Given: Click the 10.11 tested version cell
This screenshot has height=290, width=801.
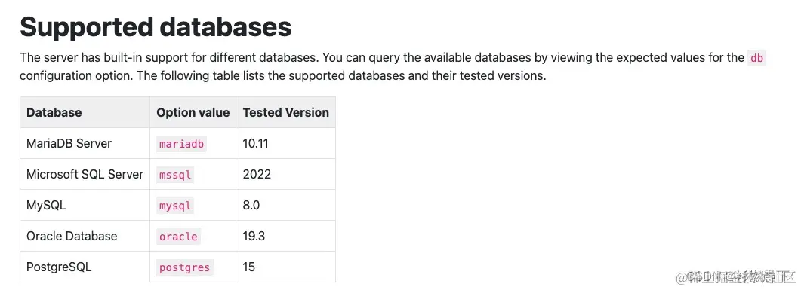Looking at the screenshot, I should click(x=255, y=143).
